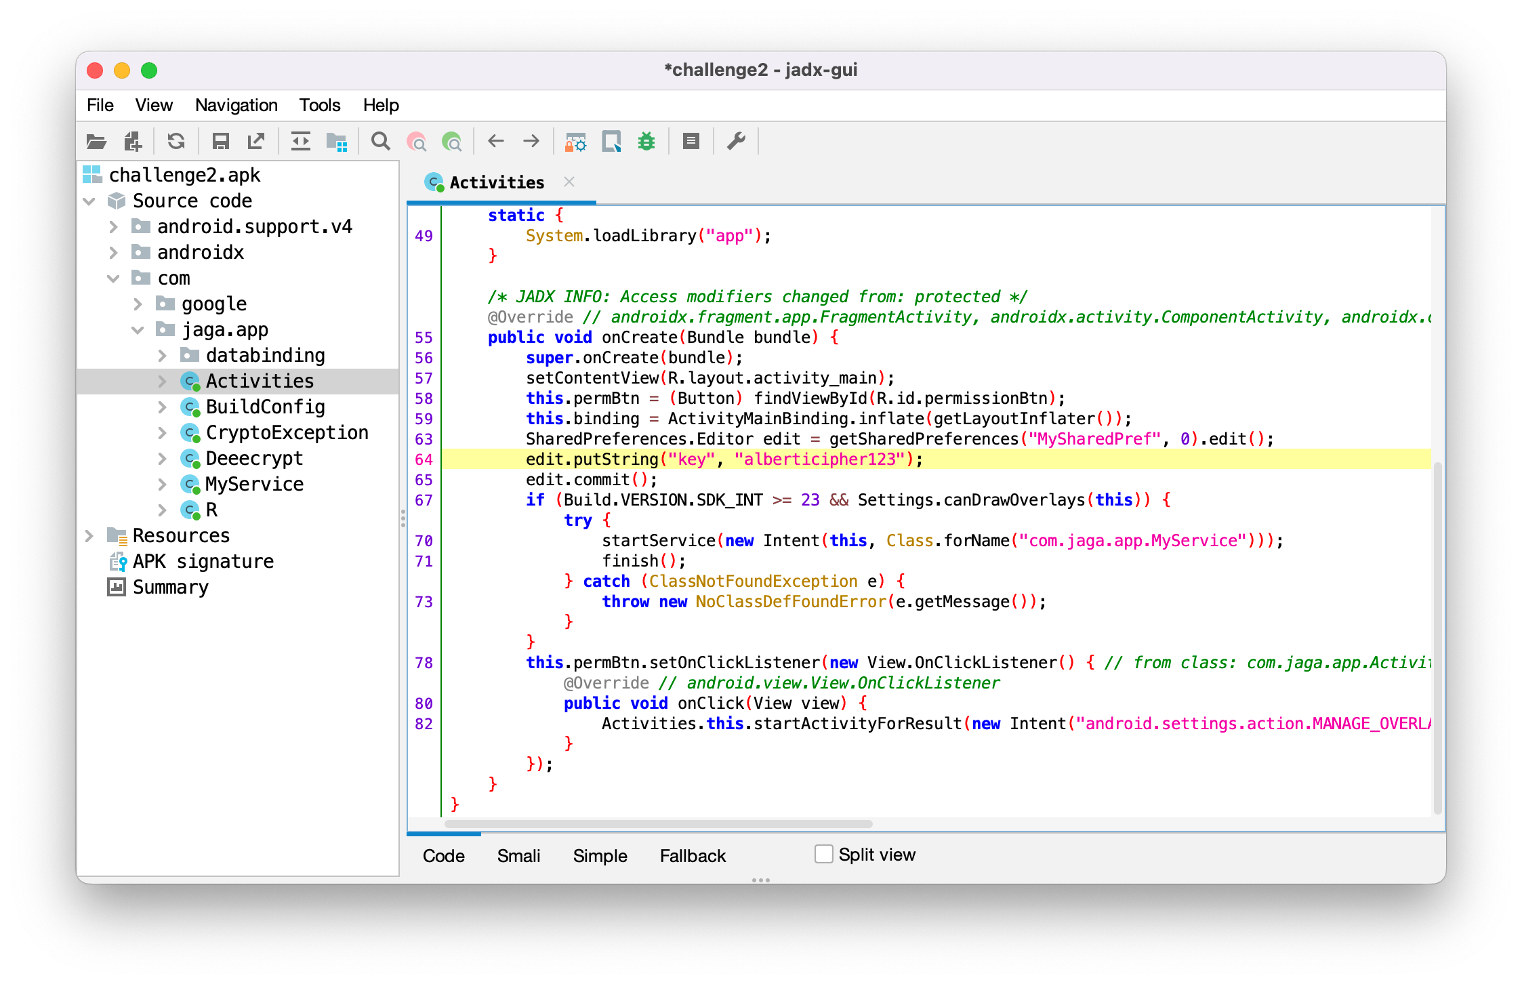Image resolution: width=1522 pixels, height=984 pixels.
Task: Switch to the Fallback view tab
Action: click(x=693, y=855)
